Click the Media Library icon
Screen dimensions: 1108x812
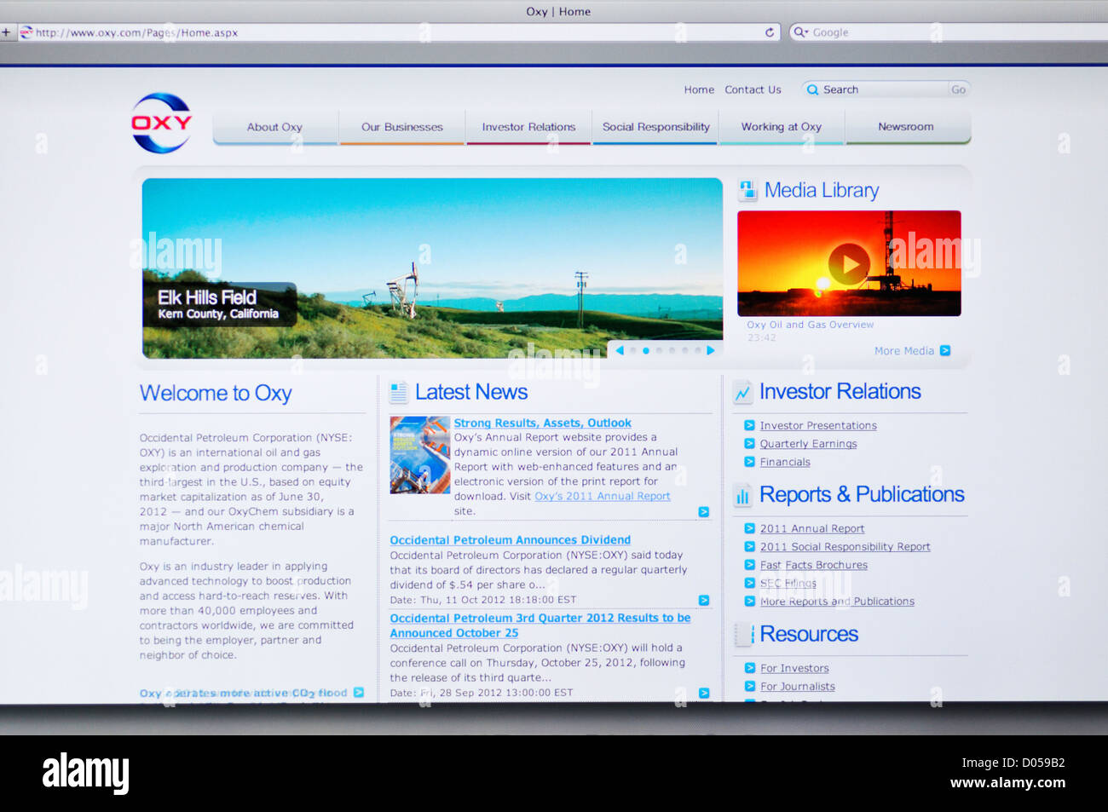pyautogui.click(x=747, y=190)
